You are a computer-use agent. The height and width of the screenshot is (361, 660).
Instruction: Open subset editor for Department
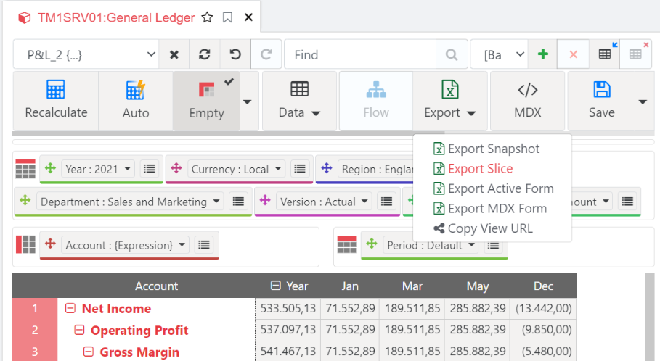click(x=238, y=202)
